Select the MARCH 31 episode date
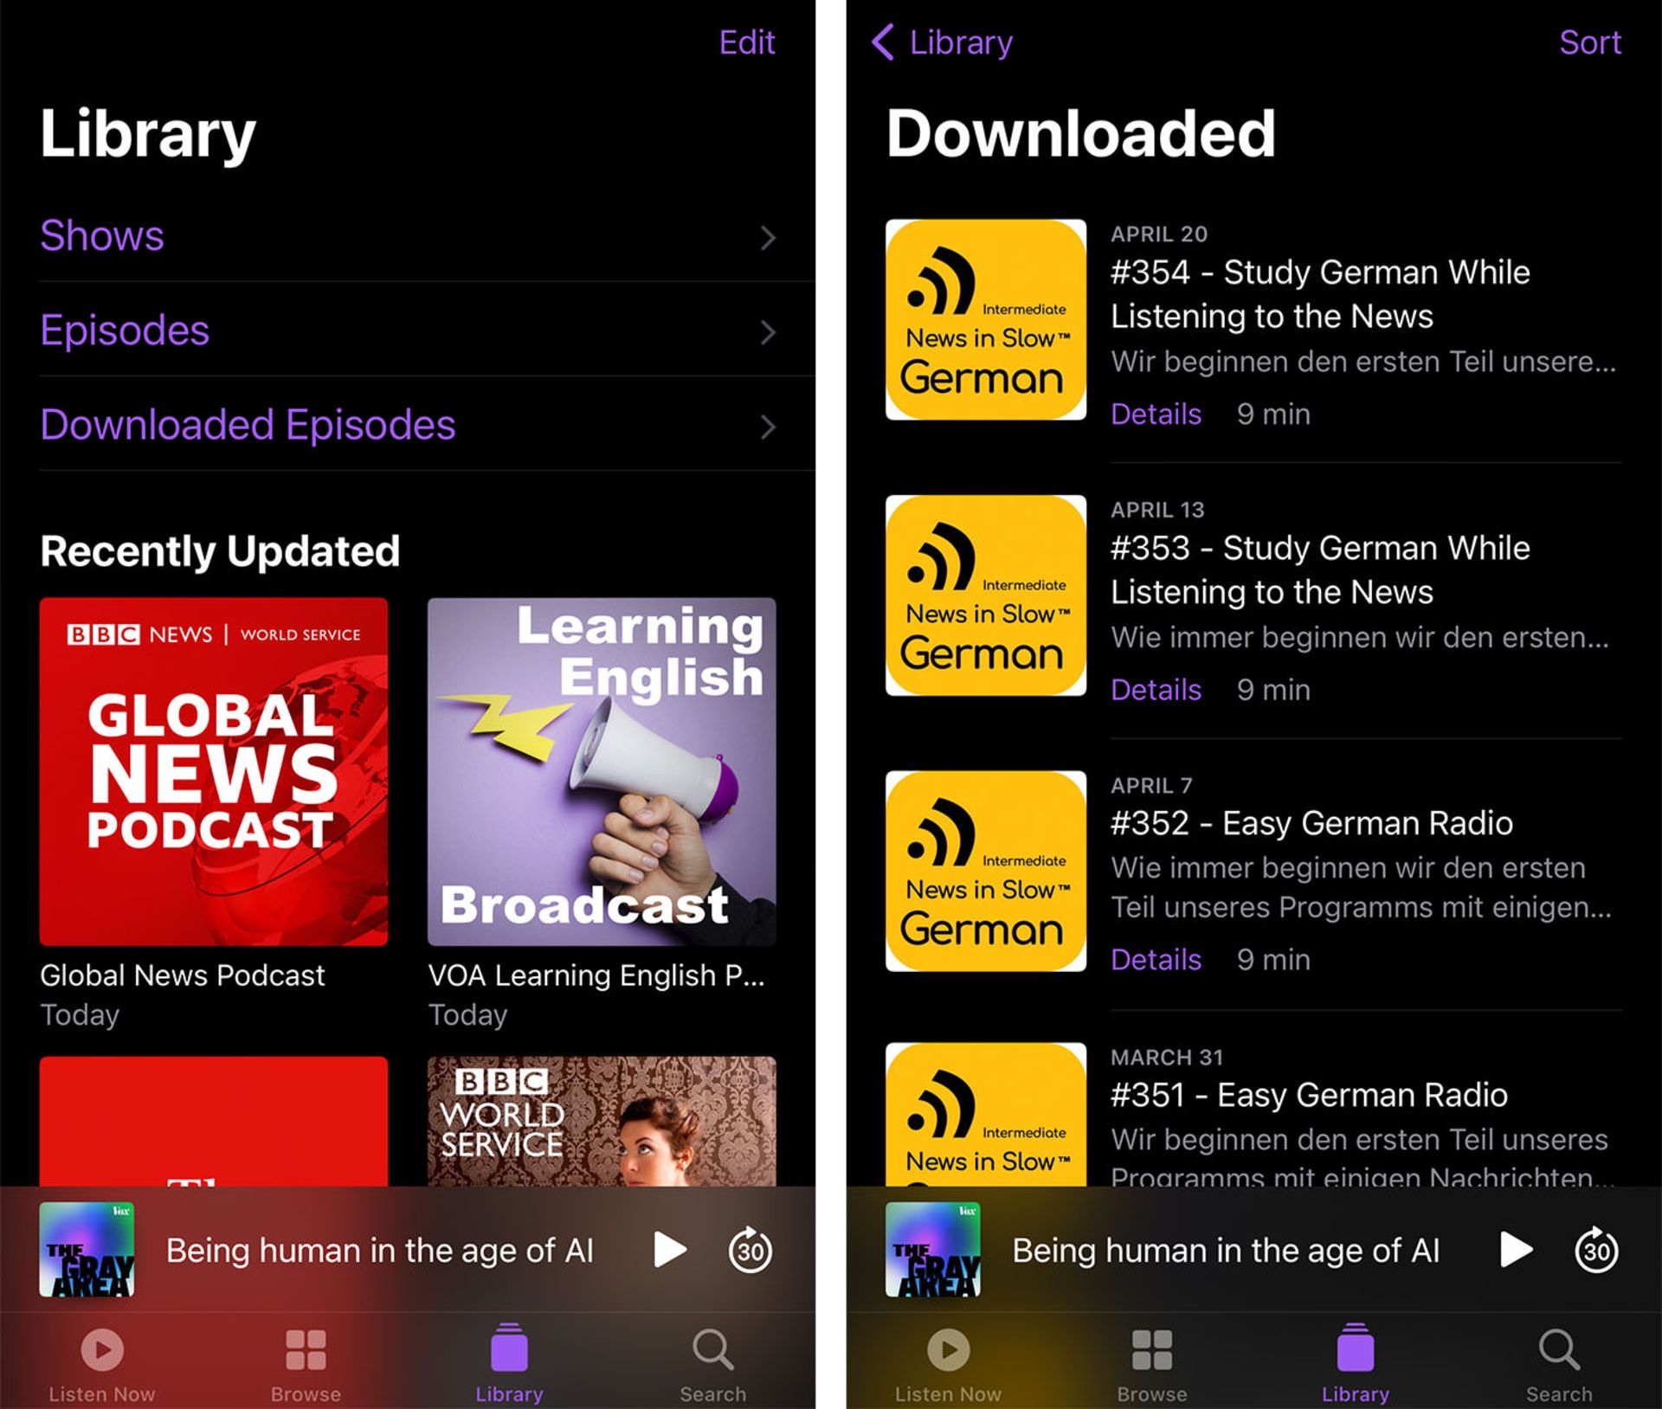 1167,1058
